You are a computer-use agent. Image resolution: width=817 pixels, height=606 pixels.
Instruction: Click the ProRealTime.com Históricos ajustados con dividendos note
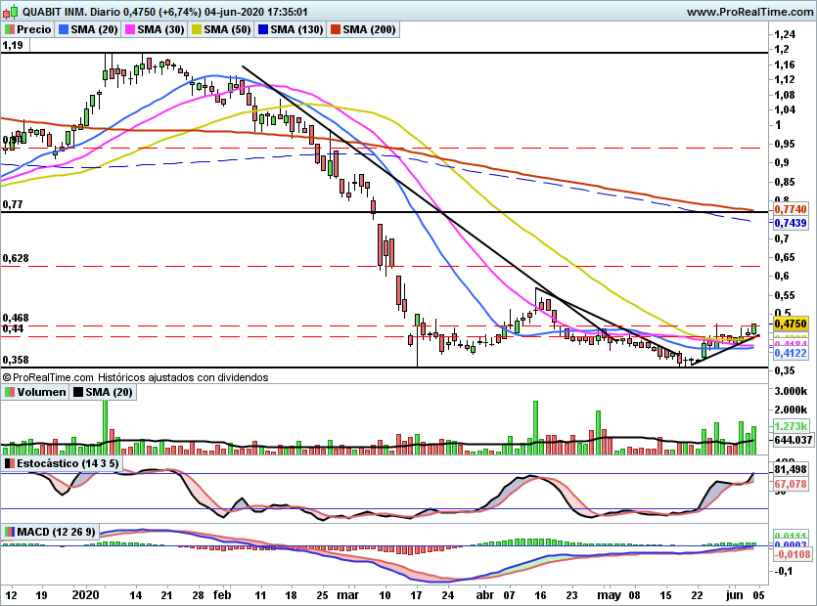click(x=135, y=377)
